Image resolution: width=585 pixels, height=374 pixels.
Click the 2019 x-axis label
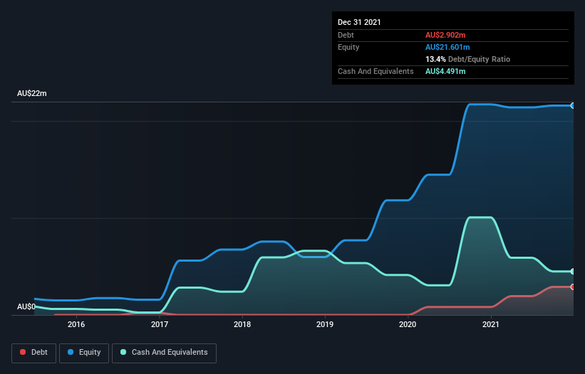pos(325,324)
